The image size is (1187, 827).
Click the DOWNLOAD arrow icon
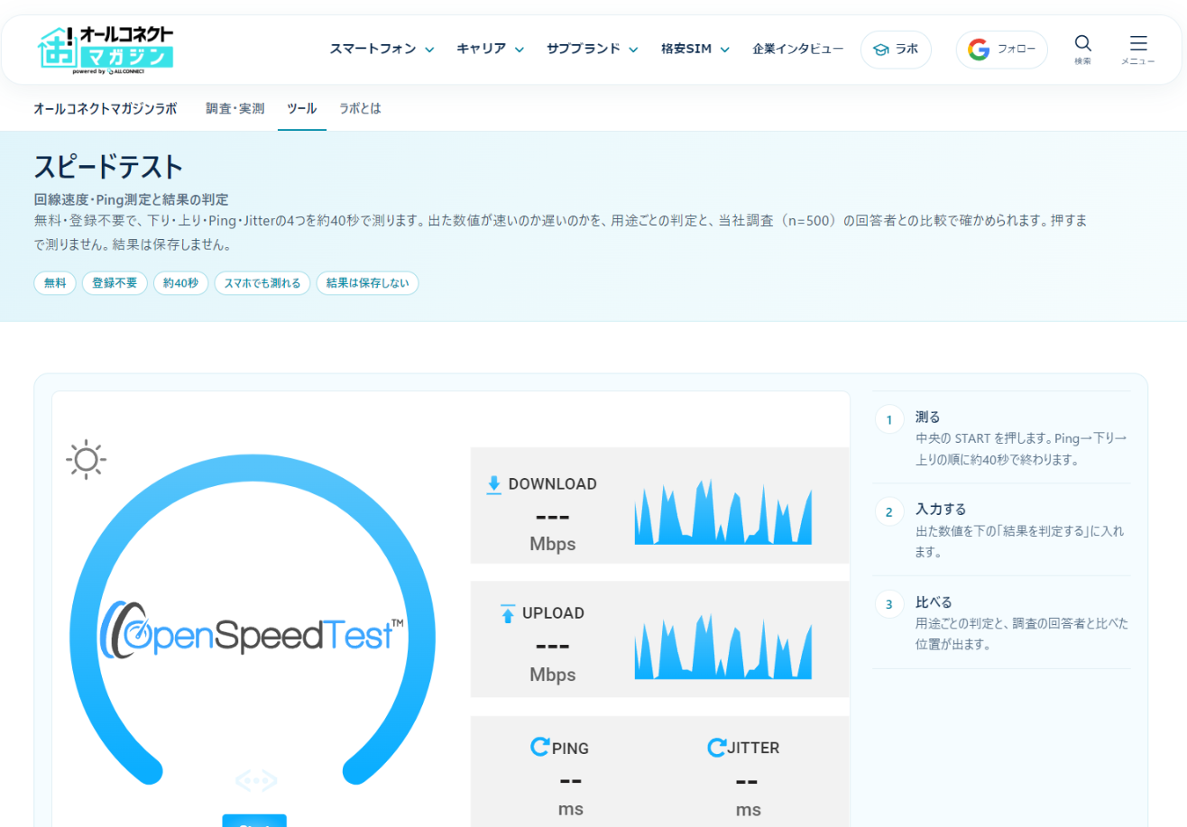pos(493,484)
